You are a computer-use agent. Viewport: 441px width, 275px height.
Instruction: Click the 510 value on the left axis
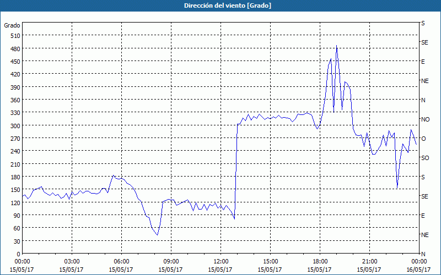tap(15, 36)
